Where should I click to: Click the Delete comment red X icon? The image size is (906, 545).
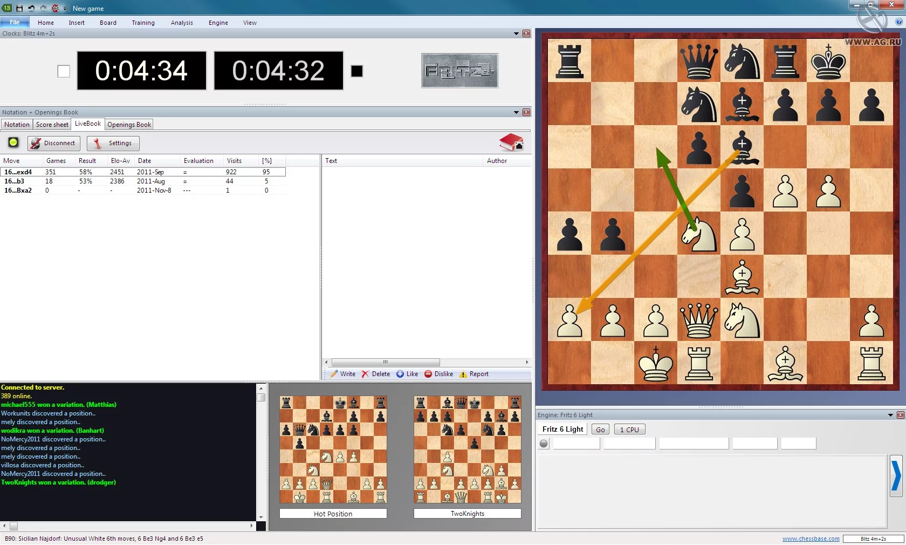[366, 374]
